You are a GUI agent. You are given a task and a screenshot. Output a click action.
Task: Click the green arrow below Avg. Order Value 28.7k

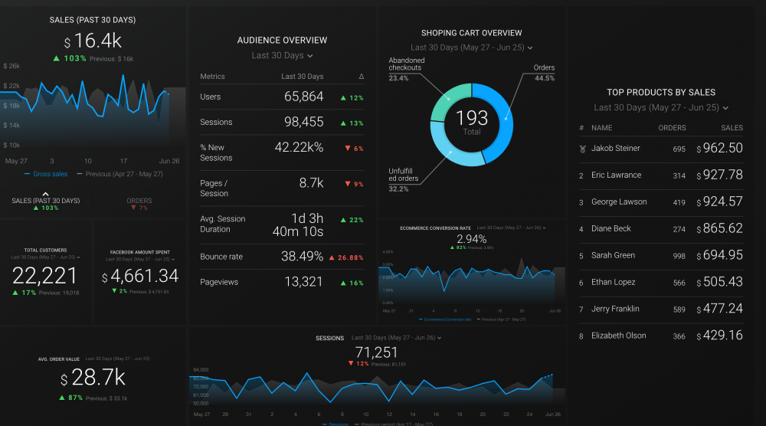pyautogui.click(x=60, y=398)
